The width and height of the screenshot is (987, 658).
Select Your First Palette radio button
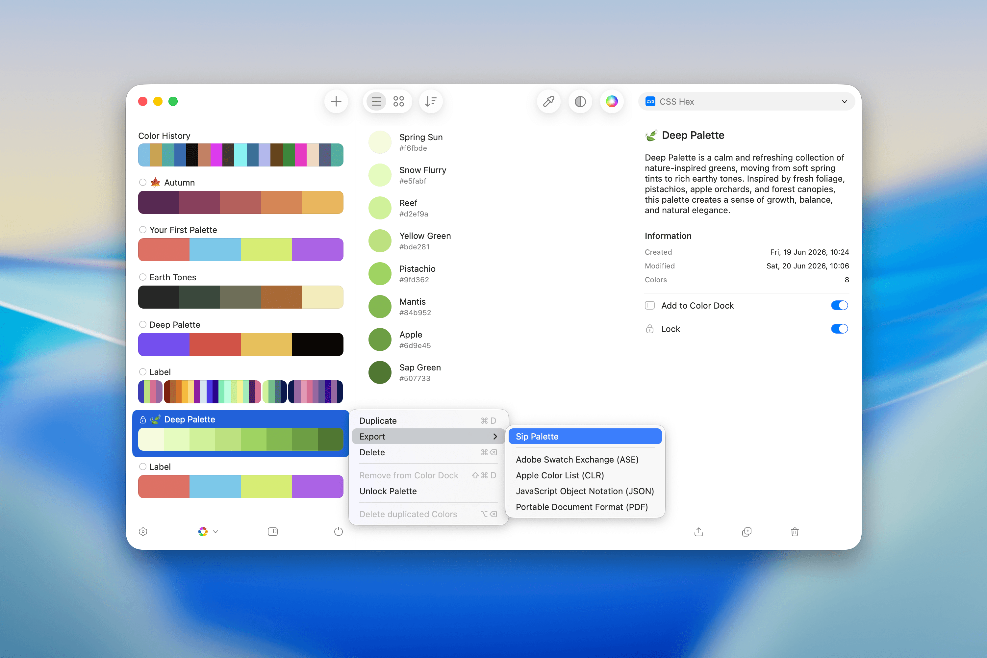tap(143, 230)
